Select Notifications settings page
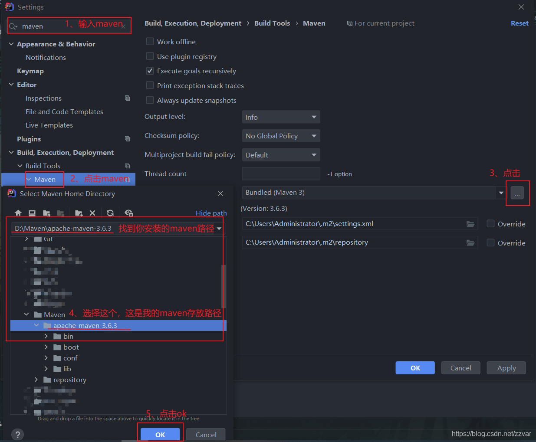The image size is (536, 442). (46, 57)
